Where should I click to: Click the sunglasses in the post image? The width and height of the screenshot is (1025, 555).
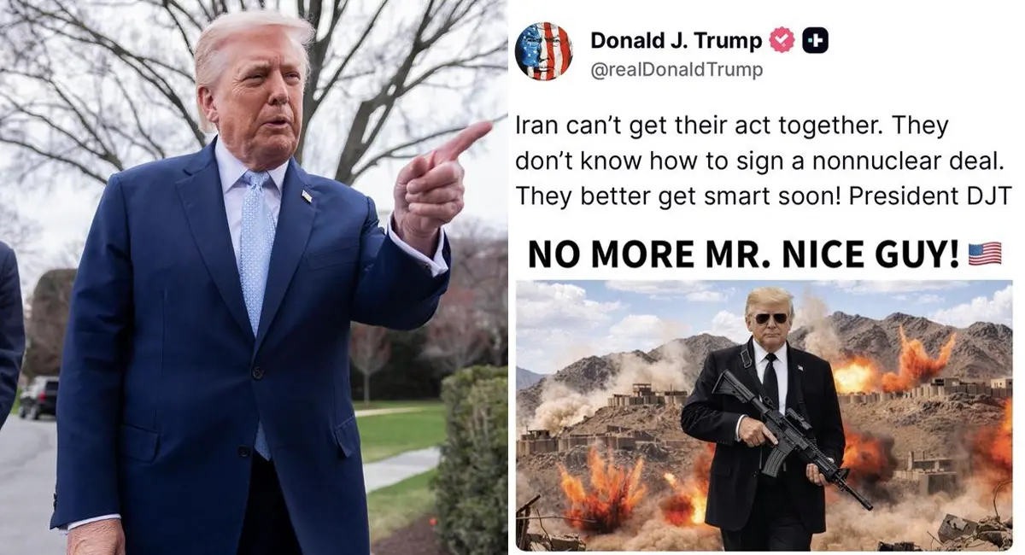[x=772, y=318]
